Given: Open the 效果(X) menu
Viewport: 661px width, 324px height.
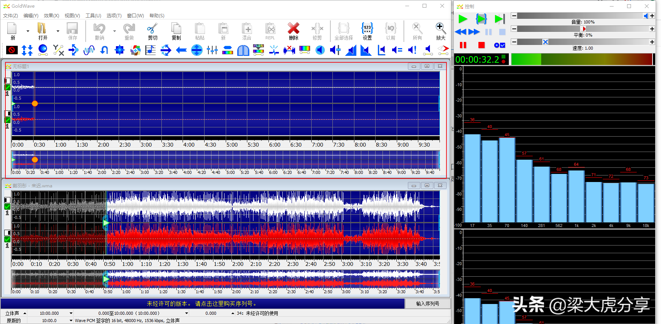Looking at the screenshot, I should 51,16.
